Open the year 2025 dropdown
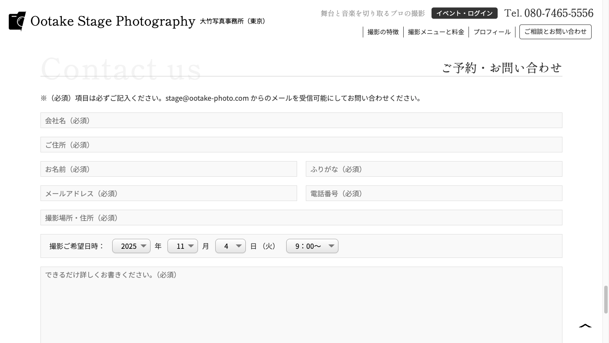Screen dimensions: 609x343 pyautogui.click(x=131, y=246)
